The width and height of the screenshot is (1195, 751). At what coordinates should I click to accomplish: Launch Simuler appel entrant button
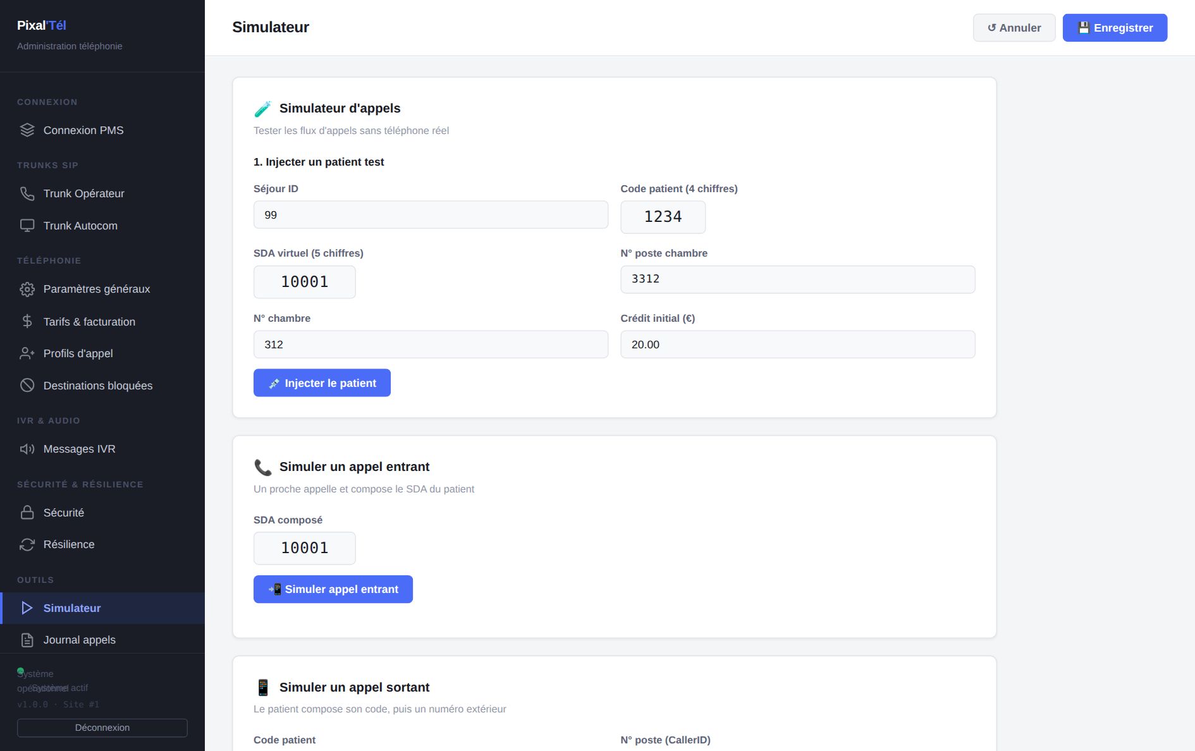[333, 589]
